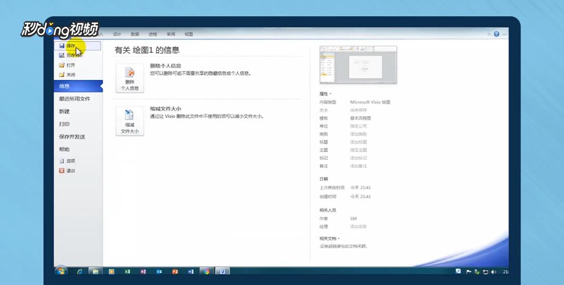The image size is (564, 285).
Task: Expand the 相关文档 dropdown
Action: pos(330,238)
